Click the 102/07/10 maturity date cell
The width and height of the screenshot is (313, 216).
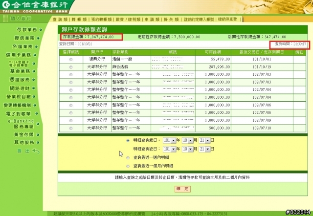pos(262,128)
